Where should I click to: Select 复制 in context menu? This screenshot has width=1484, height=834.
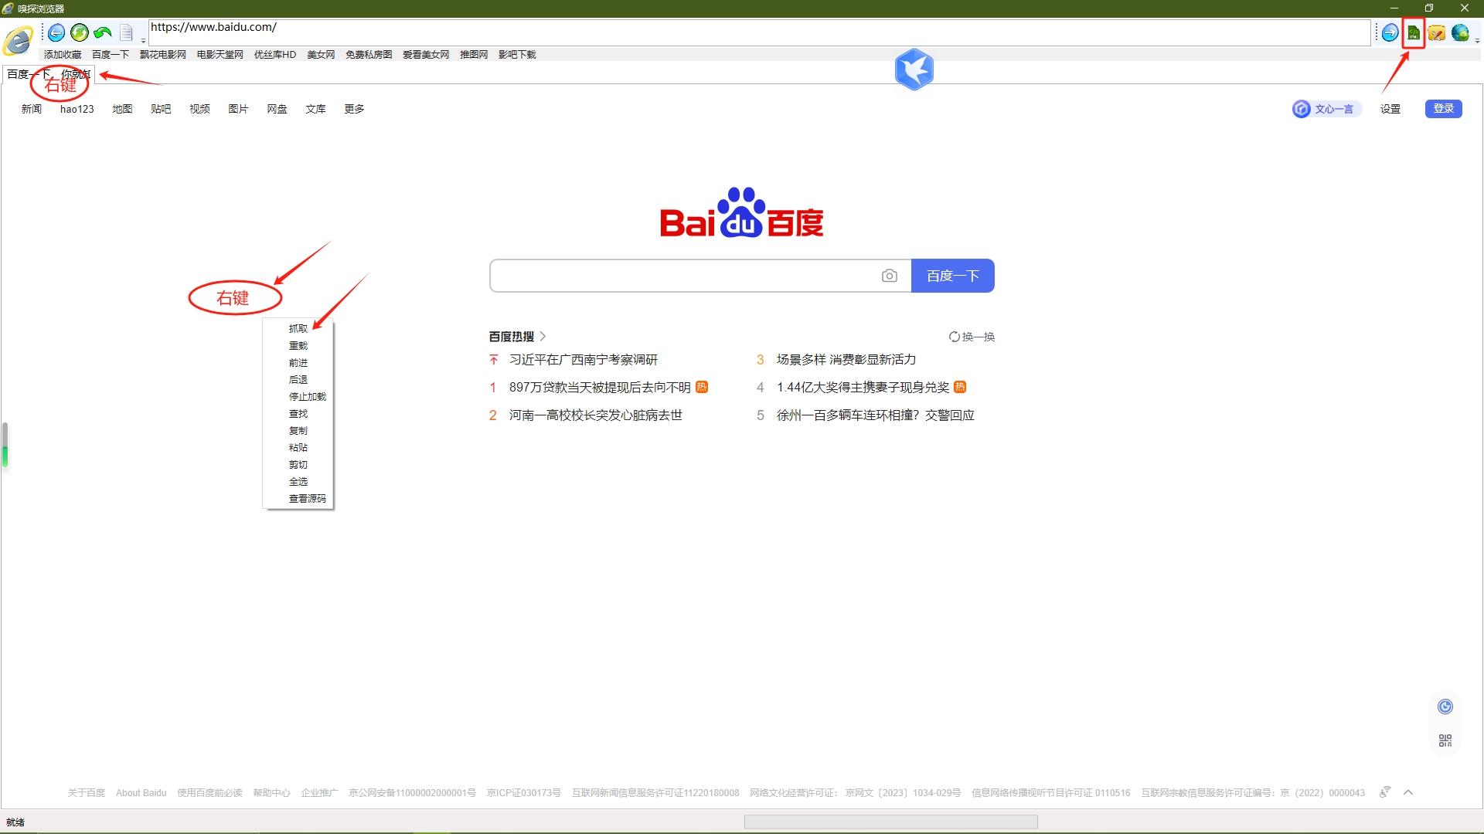tap(298, 431)
